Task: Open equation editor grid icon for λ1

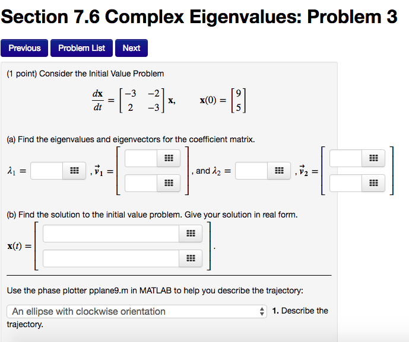Action: click(x=74, y=171)
